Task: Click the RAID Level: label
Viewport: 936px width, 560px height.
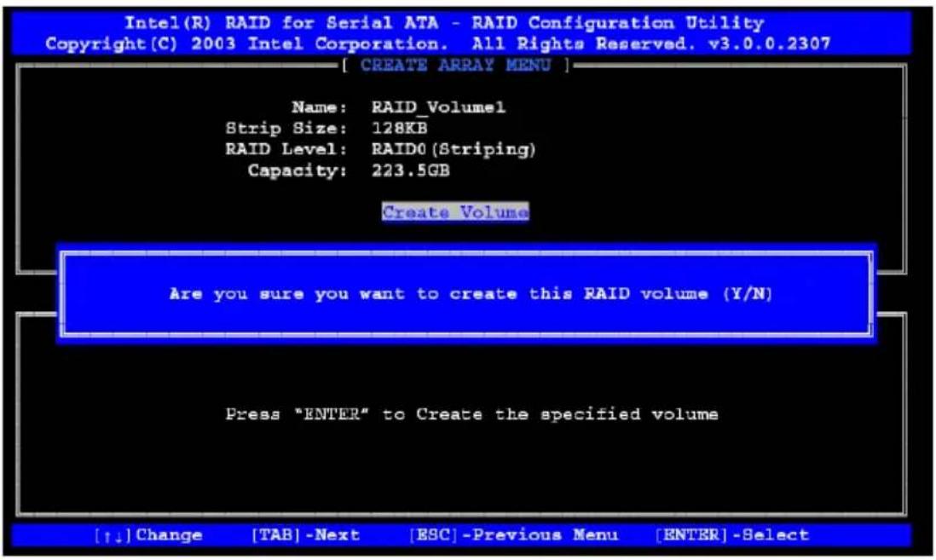Action: (x=286, y=149)
